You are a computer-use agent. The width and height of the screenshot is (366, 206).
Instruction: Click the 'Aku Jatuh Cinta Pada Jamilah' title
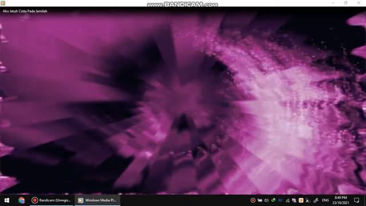coord(25,11)
